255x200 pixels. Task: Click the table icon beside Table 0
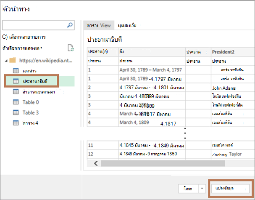(16, 102)
